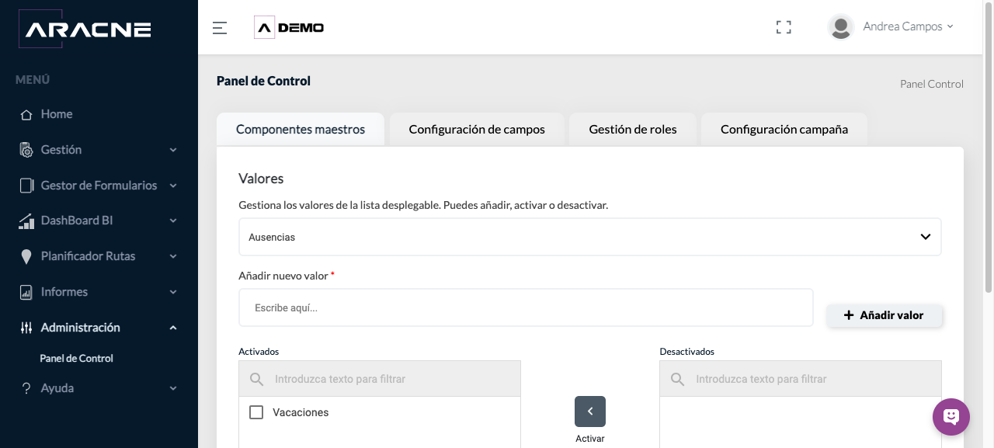Click the Activados filter search icon
The height and width of the screenshot is (448, 994).
(x=256, y=379)
